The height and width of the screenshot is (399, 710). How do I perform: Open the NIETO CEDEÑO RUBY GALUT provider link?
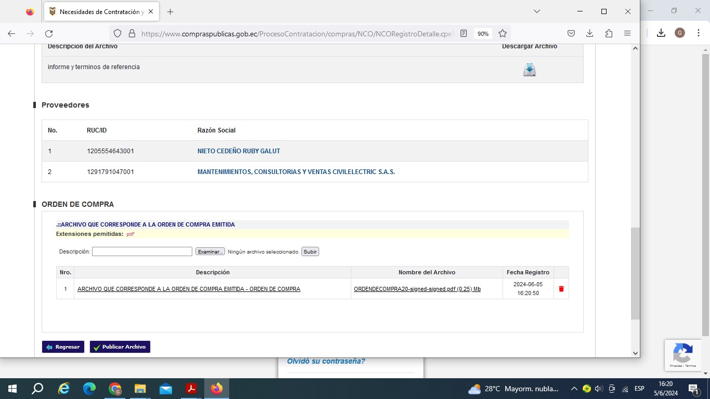pyautogui.click(x=239, y=151)
